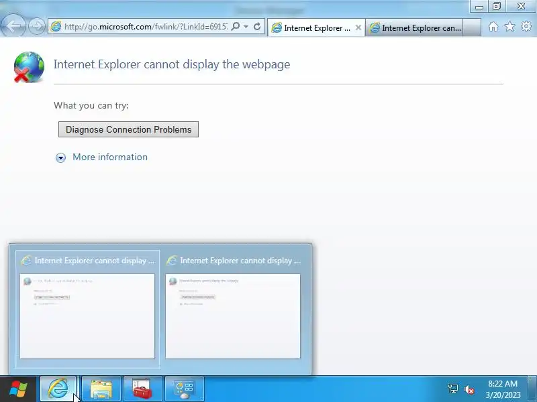
Task: Click the IE page icon in address bar
Action: [56, 27]
